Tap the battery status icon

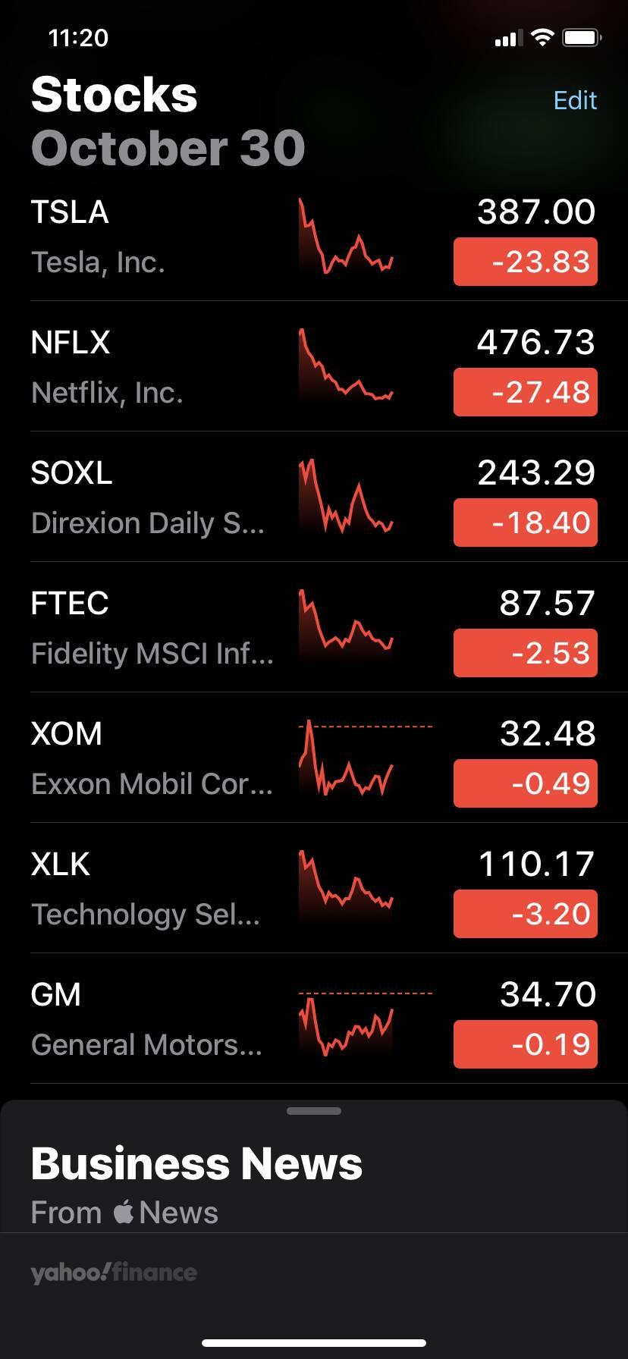(582, 37)
